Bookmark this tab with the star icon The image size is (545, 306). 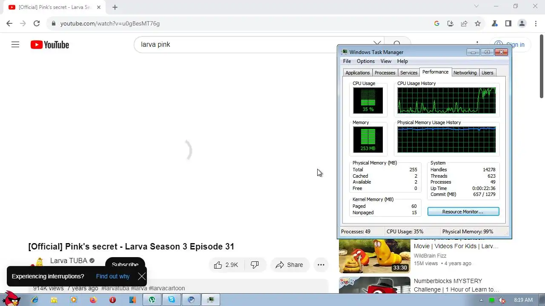click(x=478, y=23)
